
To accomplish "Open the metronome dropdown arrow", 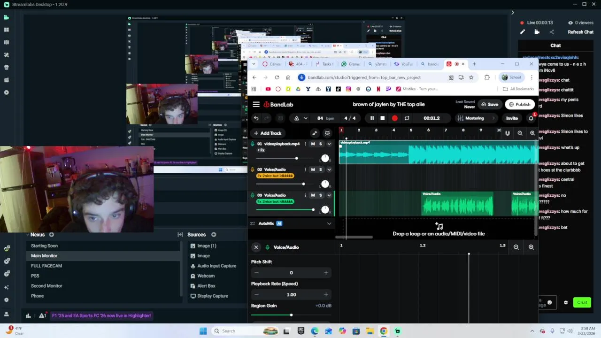I will coord(306,118).
